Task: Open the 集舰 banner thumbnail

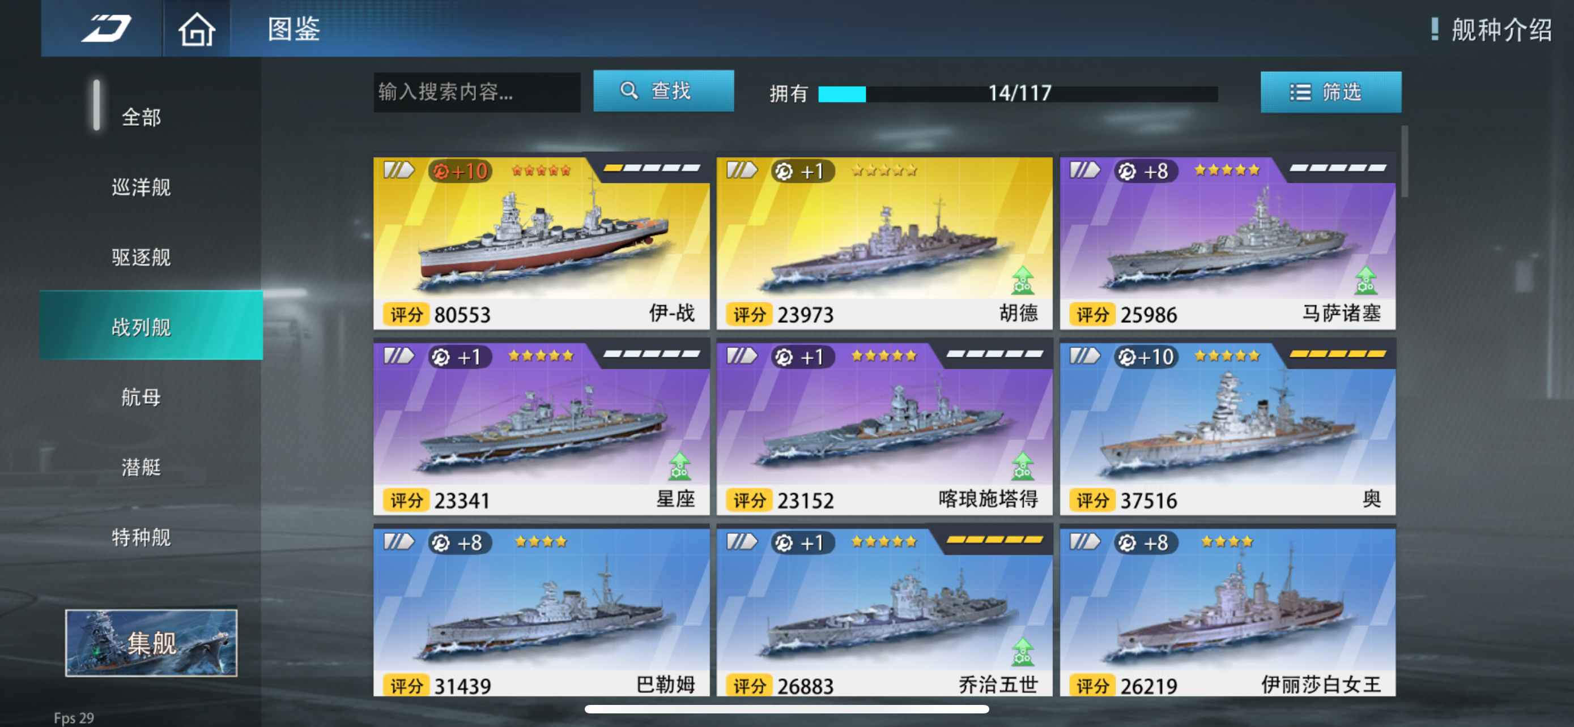Action: [x=151, y=642]
